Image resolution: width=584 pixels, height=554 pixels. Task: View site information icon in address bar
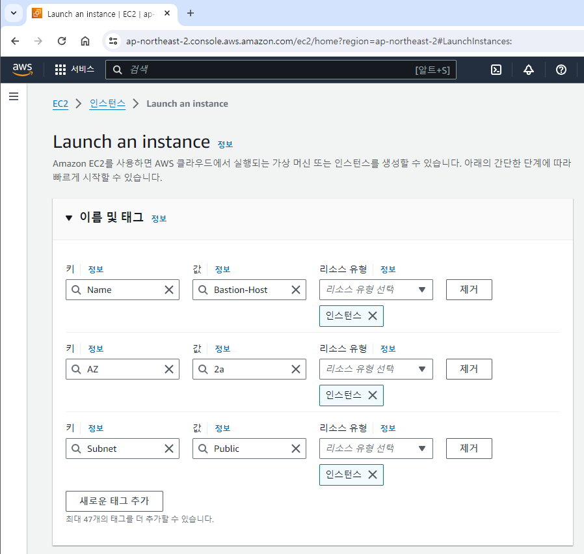(x=113, y=41)
